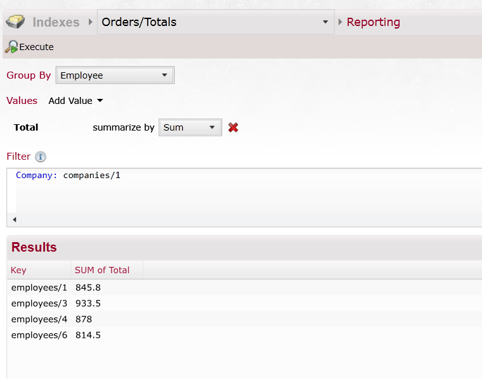The height and width of the screenshot is (379, 482).
Task: Open the summarize by Sum dropdown
Action: [190, 127]
